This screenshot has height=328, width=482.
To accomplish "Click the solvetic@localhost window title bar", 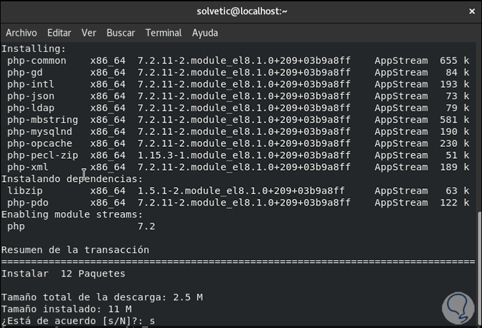I will (x=242, y=11).
